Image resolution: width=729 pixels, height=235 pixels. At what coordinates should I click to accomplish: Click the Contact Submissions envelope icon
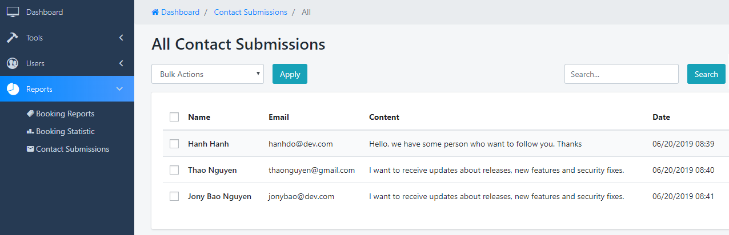coord(30,149)
